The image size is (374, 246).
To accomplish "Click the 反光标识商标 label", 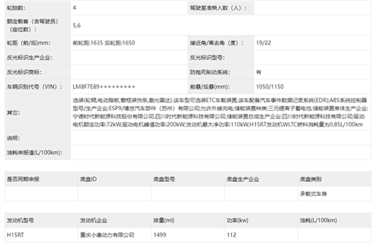I will [24, 72].
